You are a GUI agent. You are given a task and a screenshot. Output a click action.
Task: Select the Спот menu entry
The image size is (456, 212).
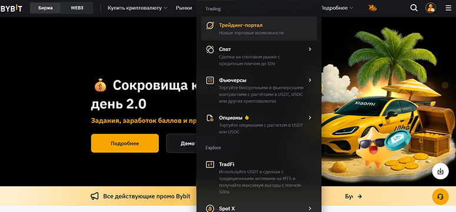[x=259, y=56]
